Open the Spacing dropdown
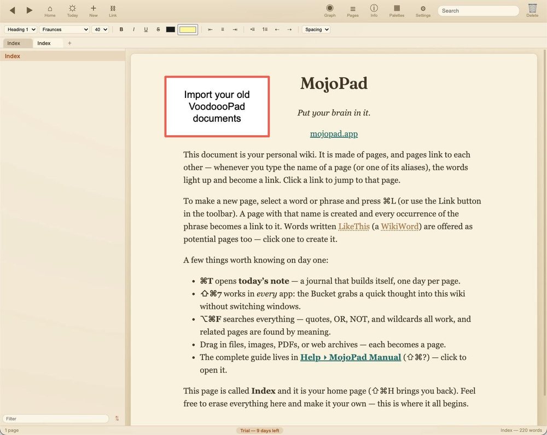547x435 pixels. (316, 30)
